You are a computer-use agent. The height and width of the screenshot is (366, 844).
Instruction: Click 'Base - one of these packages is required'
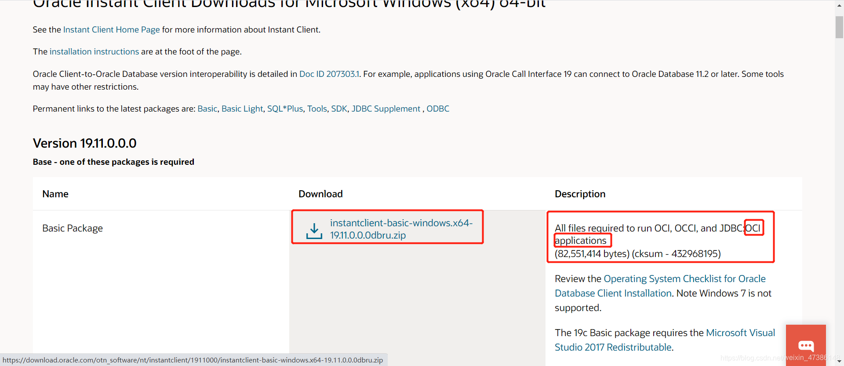pos(113,162)
